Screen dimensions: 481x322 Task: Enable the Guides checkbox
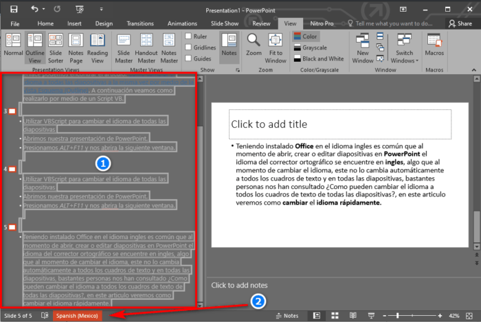pos(188,58)
